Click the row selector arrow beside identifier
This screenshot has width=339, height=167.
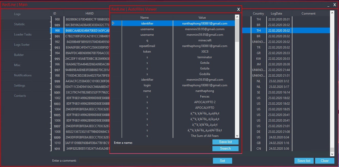click(x=113, y=23)
